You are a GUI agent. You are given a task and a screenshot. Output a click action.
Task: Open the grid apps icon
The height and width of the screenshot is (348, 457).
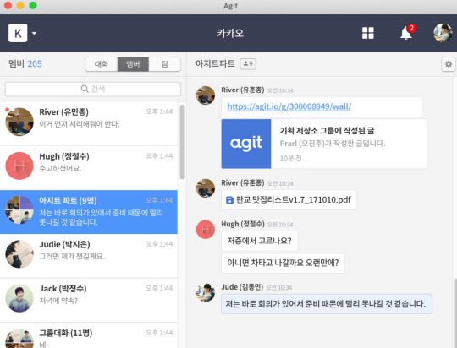(x=368, y=33)
